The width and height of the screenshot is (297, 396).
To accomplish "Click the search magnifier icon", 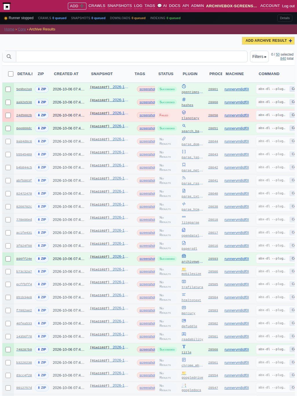I will pyautogui.click(x=9, y=57).
